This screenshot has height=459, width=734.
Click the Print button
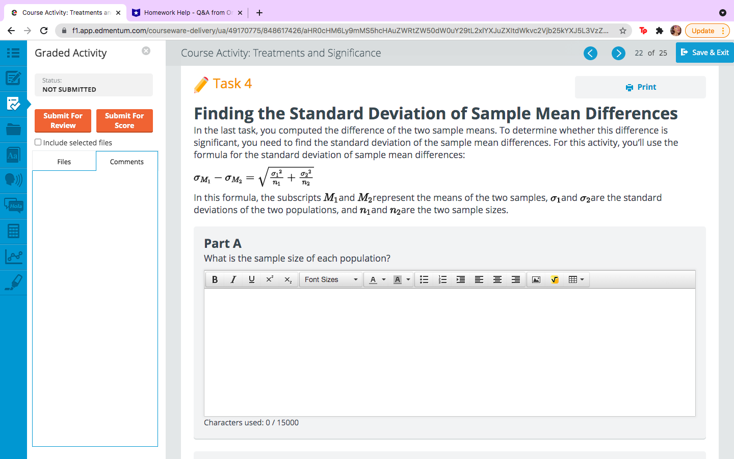click(640, 87)
